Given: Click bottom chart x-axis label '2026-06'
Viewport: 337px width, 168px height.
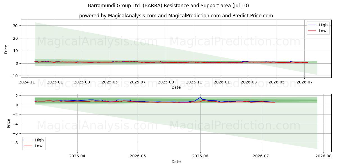Looking at the screenshot, I should [200, 157].
